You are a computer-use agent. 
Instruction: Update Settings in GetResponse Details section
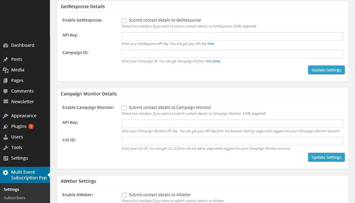[x=326, y=70]
